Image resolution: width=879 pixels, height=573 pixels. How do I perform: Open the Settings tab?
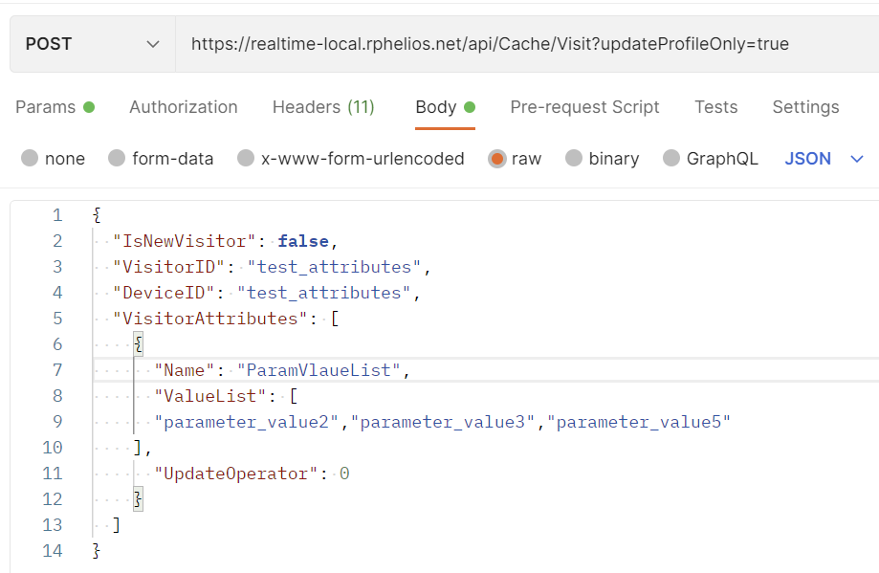pos(805,107)
